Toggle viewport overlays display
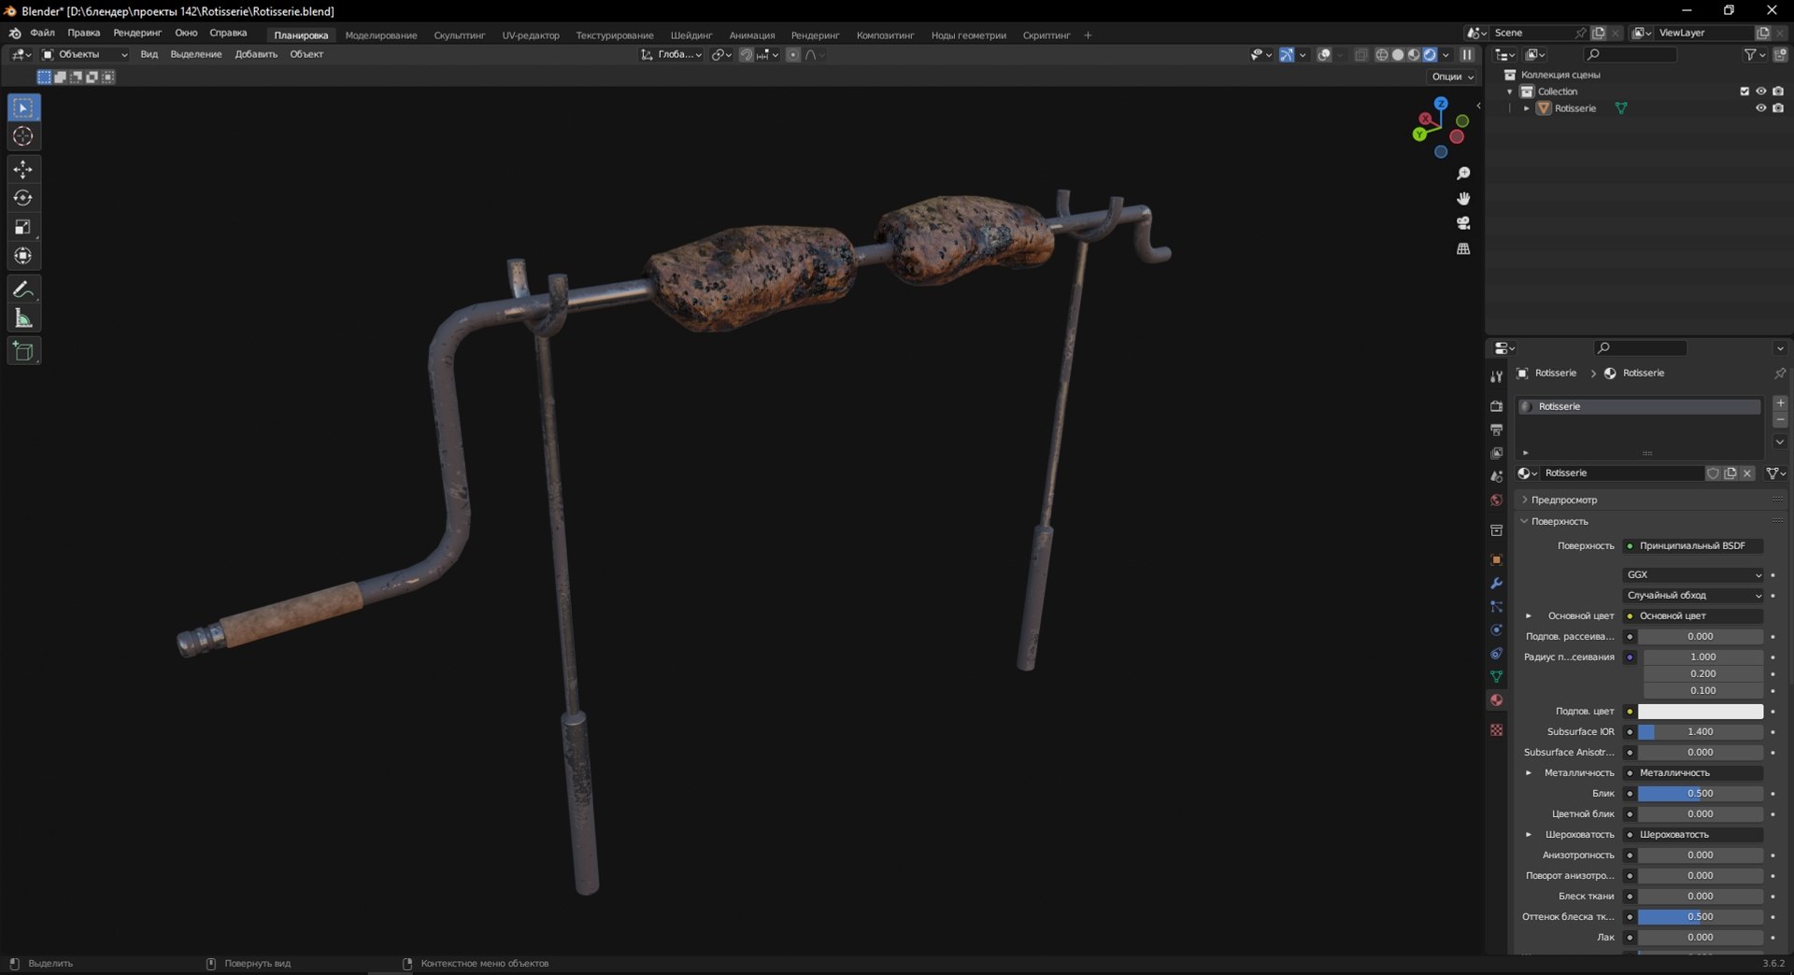 [x=1324, y=55]
